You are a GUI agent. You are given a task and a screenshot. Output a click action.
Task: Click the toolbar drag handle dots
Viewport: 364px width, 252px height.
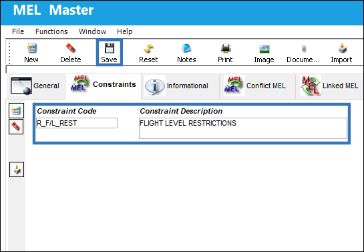pos(9,53)
